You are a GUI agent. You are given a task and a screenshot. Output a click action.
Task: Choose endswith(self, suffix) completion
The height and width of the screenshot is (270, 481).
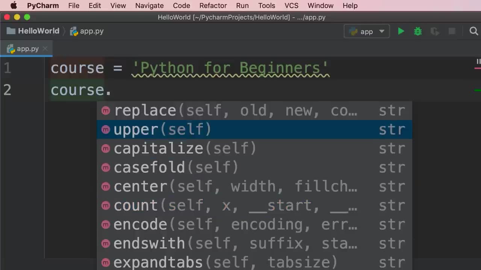point(254,244)
